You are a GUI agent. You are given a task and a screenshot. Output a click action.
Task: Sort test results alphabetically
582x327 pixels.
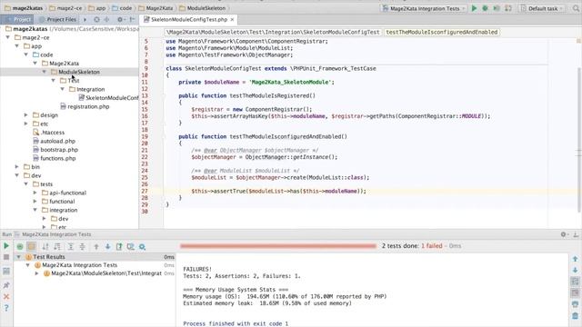pos(45,246)
